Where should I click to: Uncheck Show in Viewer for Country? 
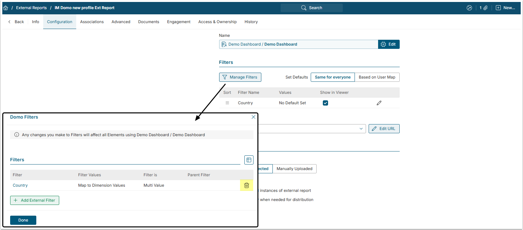tap(325, 103)
